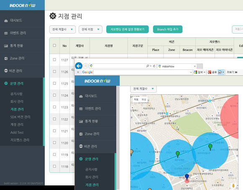The height and width of the screenshot is (190, 243).
Task: Click the Event Management (이벤트 관리) icon in the back sidebar
Action: click(x=6, y=33)
